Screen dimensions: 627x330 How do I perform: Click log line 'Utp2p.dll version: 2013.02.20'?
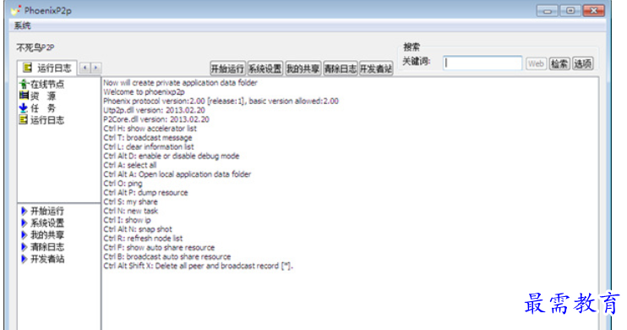[x=154, y=110]
